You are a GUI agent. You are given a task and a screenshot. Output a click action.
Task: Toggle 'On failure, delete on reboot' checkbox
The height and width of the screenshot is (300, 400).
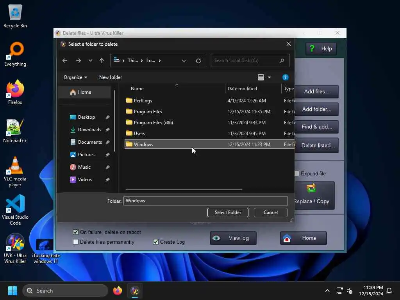[x=75, y=232]
